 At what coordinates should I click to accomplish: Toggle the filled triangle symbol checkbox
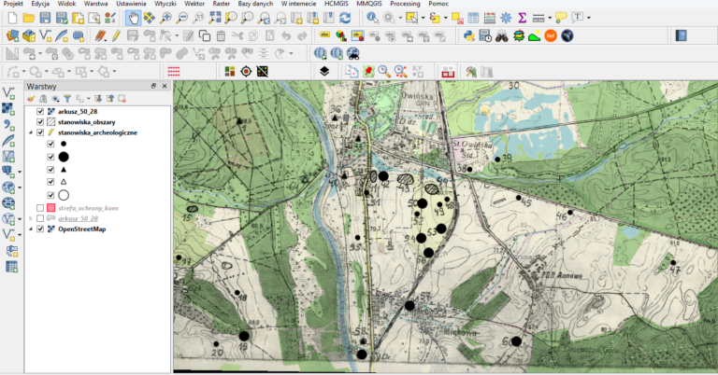(x=50, y=170)
